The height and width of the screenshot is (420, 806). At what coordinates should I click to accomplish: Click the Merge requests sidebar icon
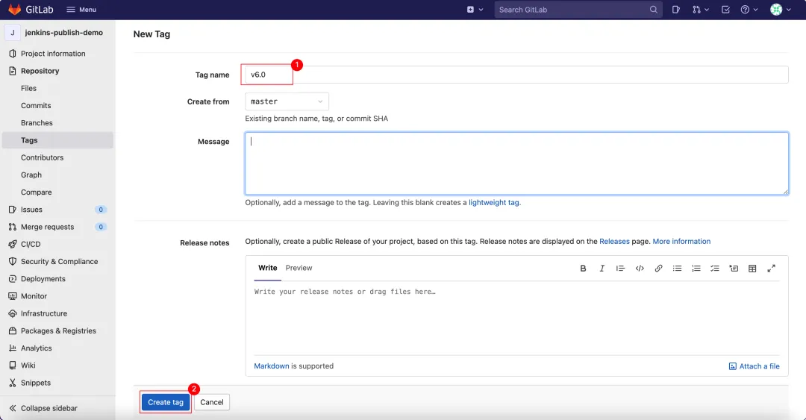click(13, 227)
